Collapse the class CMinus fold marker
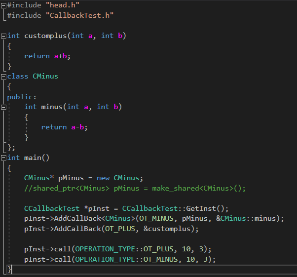The width and height of the screenshot is (297, 277). pos(3,77)
